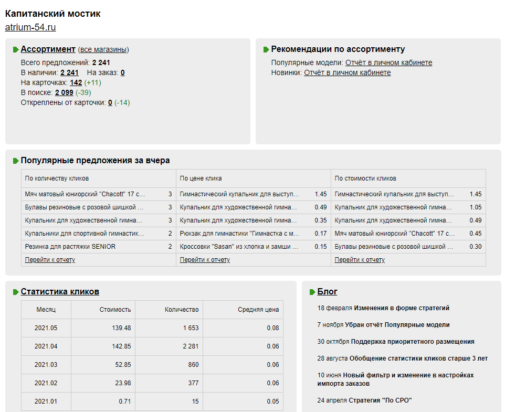Open the Статистика кликов heading link

60,292
